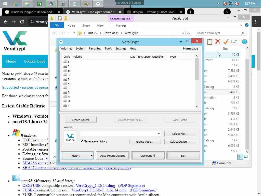The width and height of the screenshot is (261, 196).
Task: Click drive list vertical scrollbar thumb
Action: [x=197, y=69]
